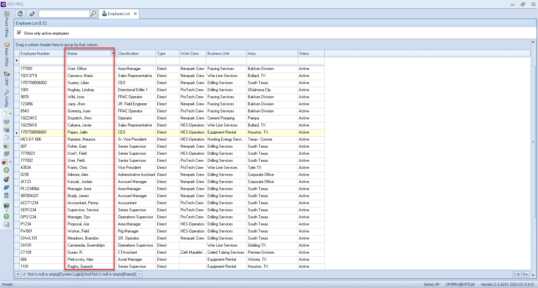
Task: Click the envelope mail sidebar icon
Action: click(6, 224)
